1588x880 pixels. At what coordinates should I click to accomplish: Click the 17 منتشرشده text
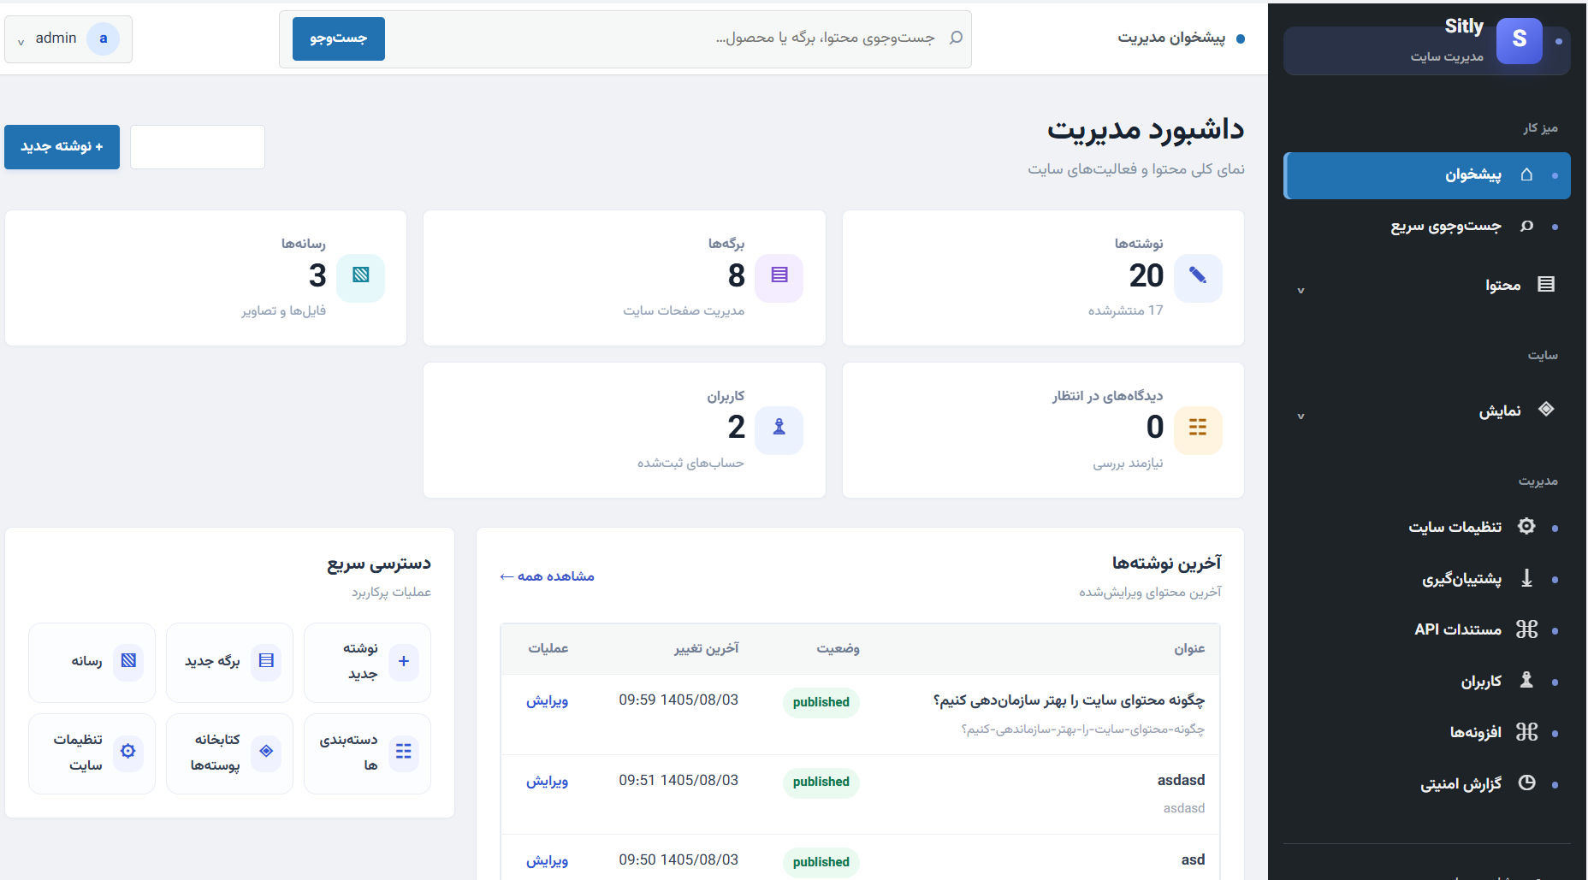click(x=1125, y=310)
